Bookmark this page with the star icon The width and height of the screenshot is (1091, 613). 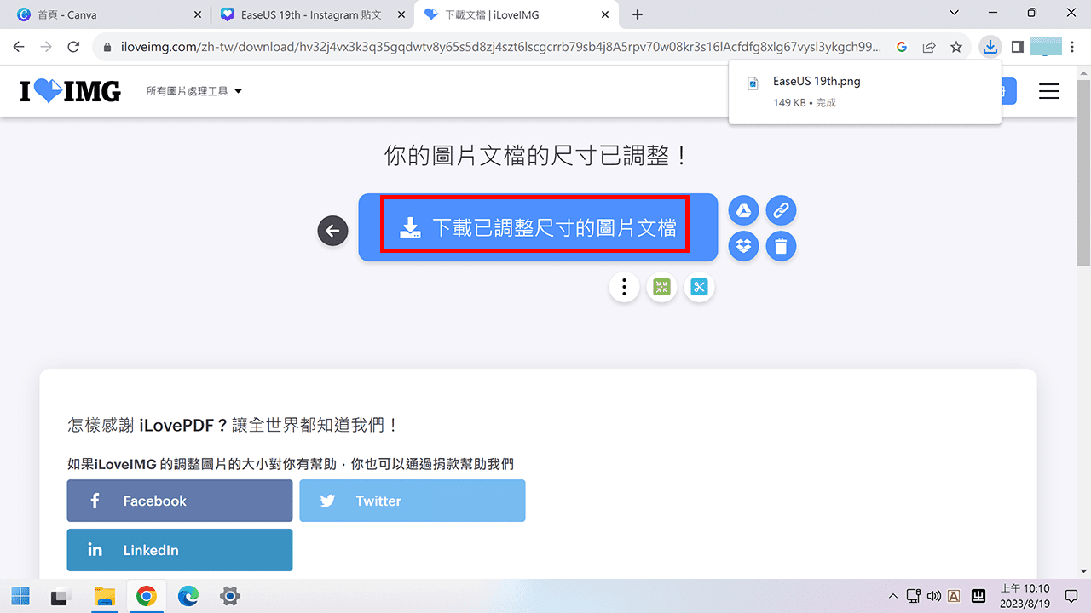956,47
